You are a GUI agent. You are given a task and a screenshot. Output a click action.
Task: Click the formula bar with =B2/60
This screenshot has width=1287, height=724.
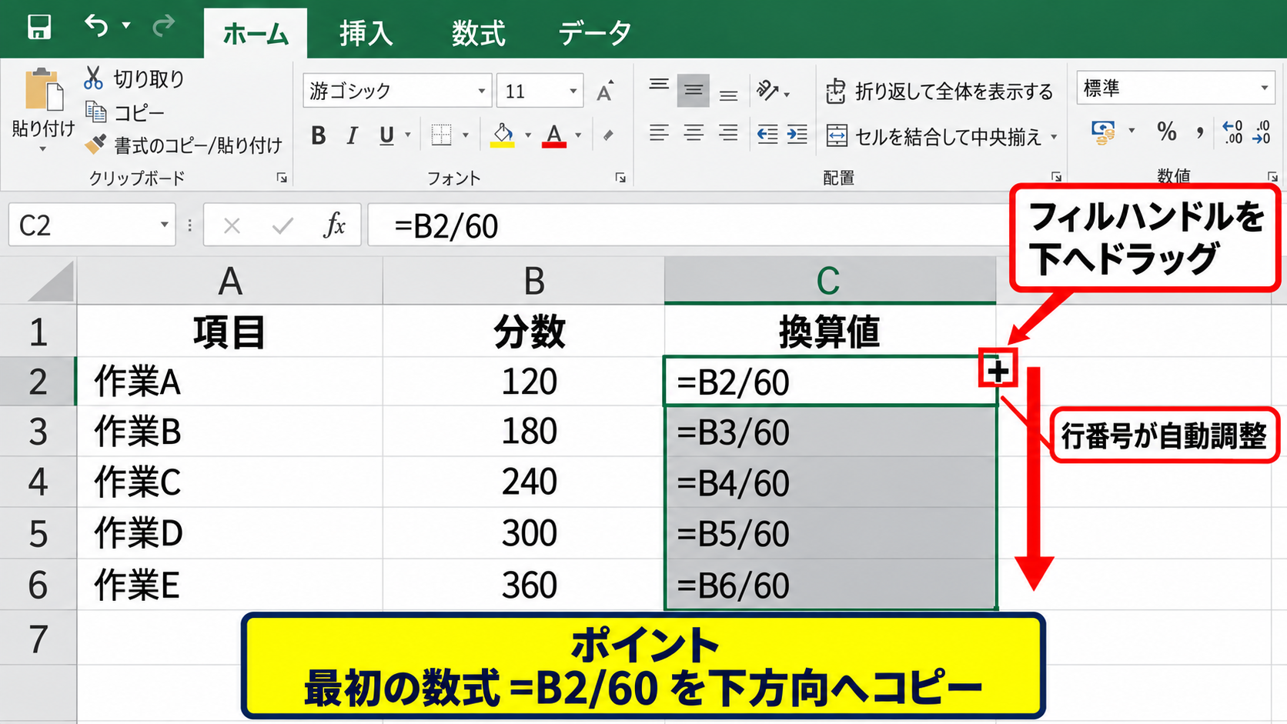coord(689,225)
